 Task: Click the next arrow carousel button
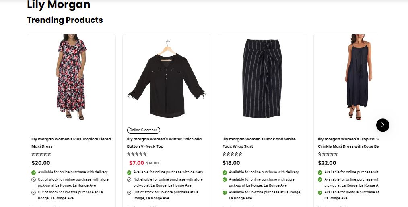point(383,125)
